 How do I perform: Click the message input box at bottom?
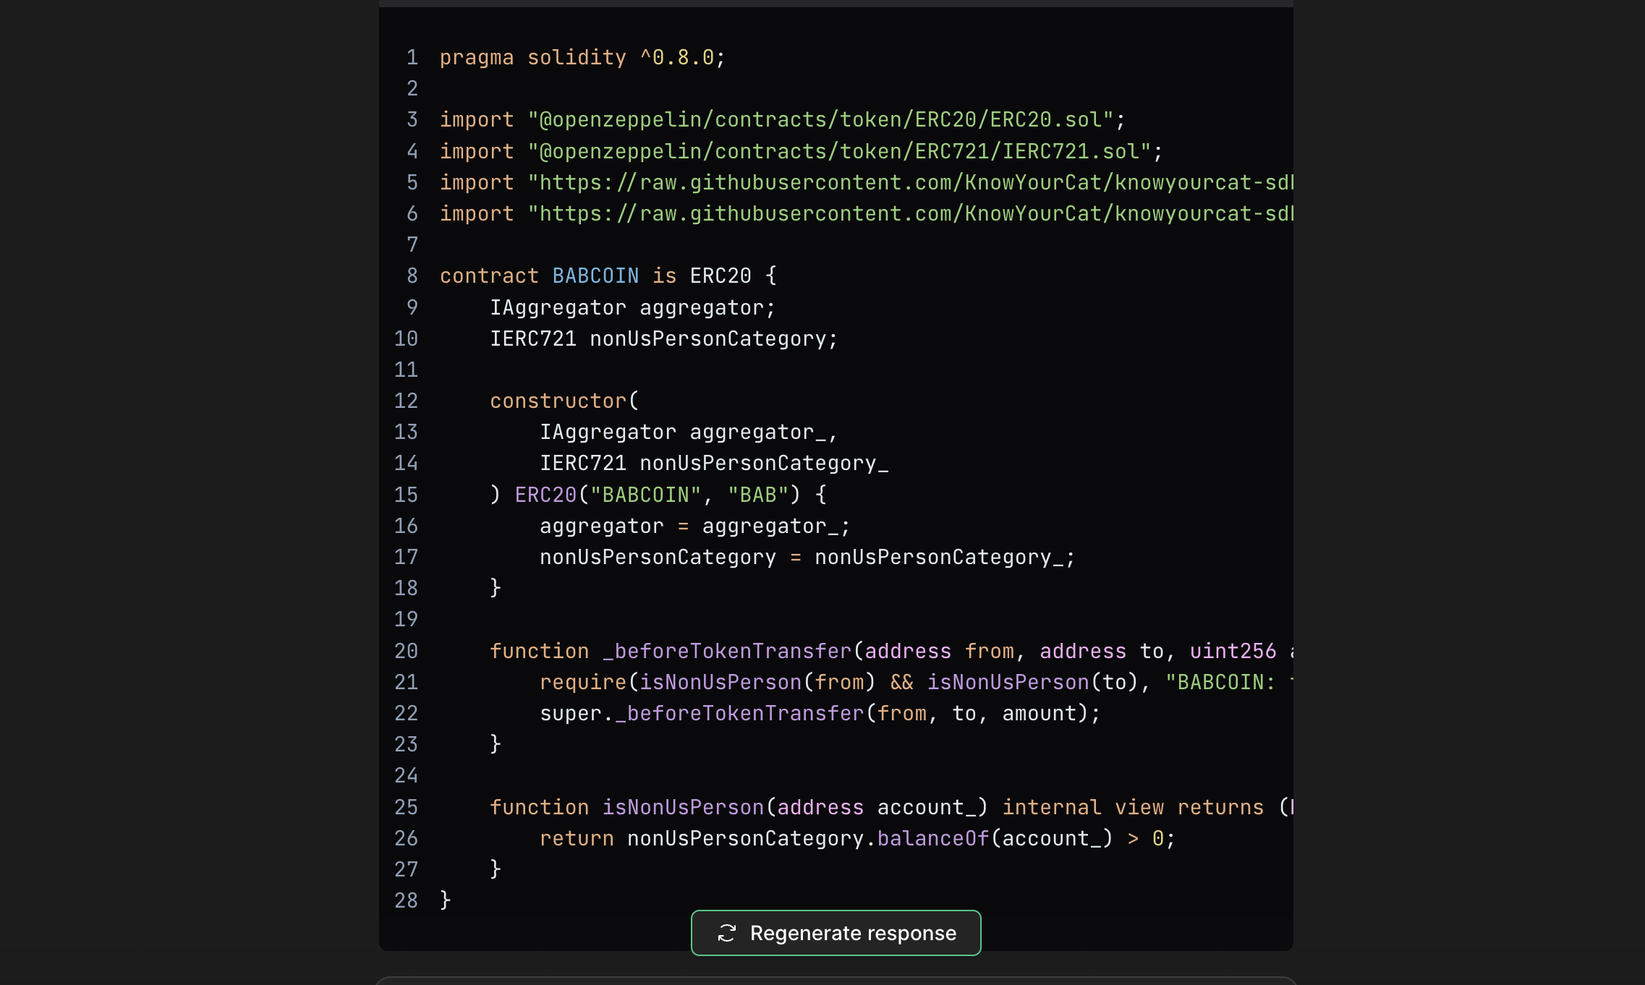(836, 981)
